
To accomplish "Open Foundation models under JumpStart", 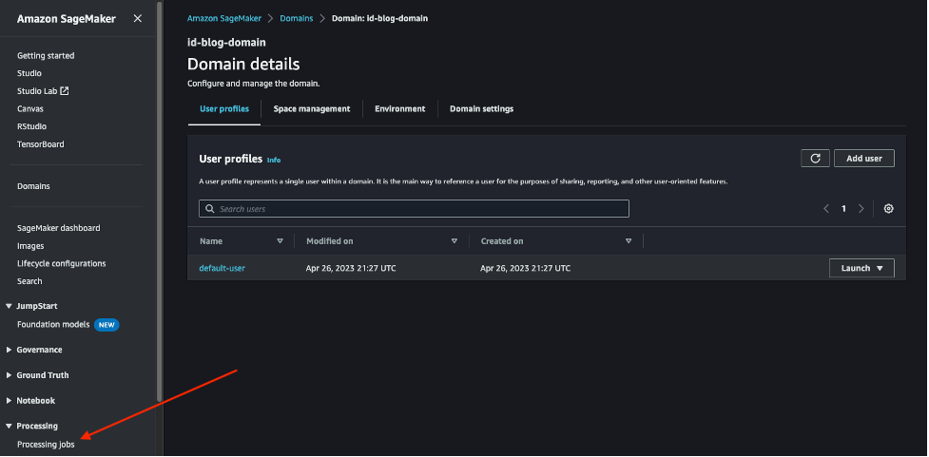I will (x=53, y=324).
